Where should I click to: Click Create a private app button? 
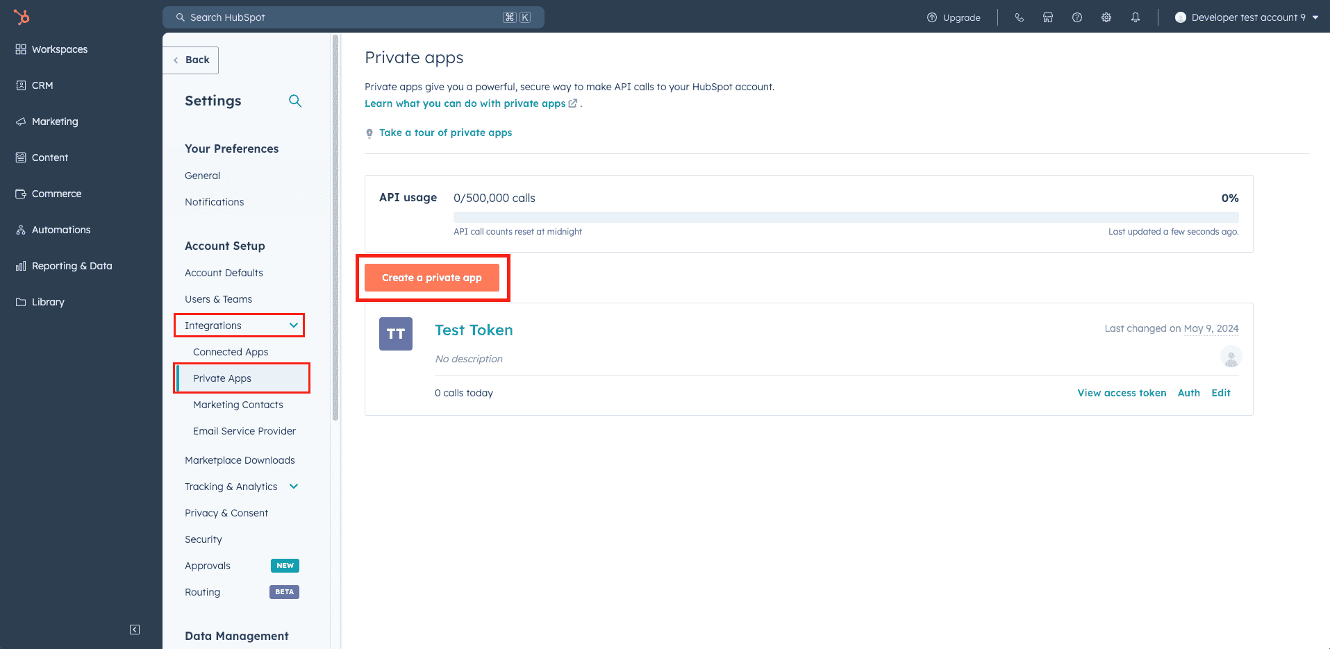click(x=432, y=278)
